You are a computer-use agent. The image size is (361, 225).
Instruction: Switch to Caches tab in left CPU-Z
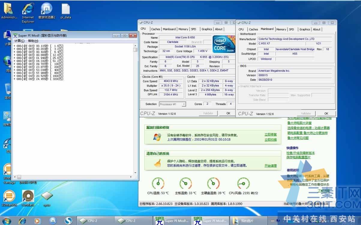(155, 29)
